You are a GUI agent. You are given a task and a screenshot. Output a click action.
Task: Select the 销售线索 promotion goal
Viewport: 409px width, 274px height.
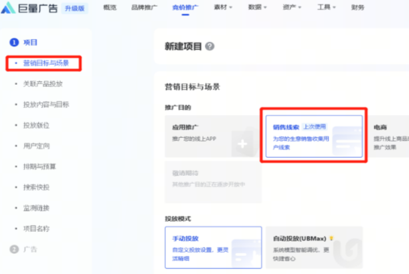[x=313, y=137]
